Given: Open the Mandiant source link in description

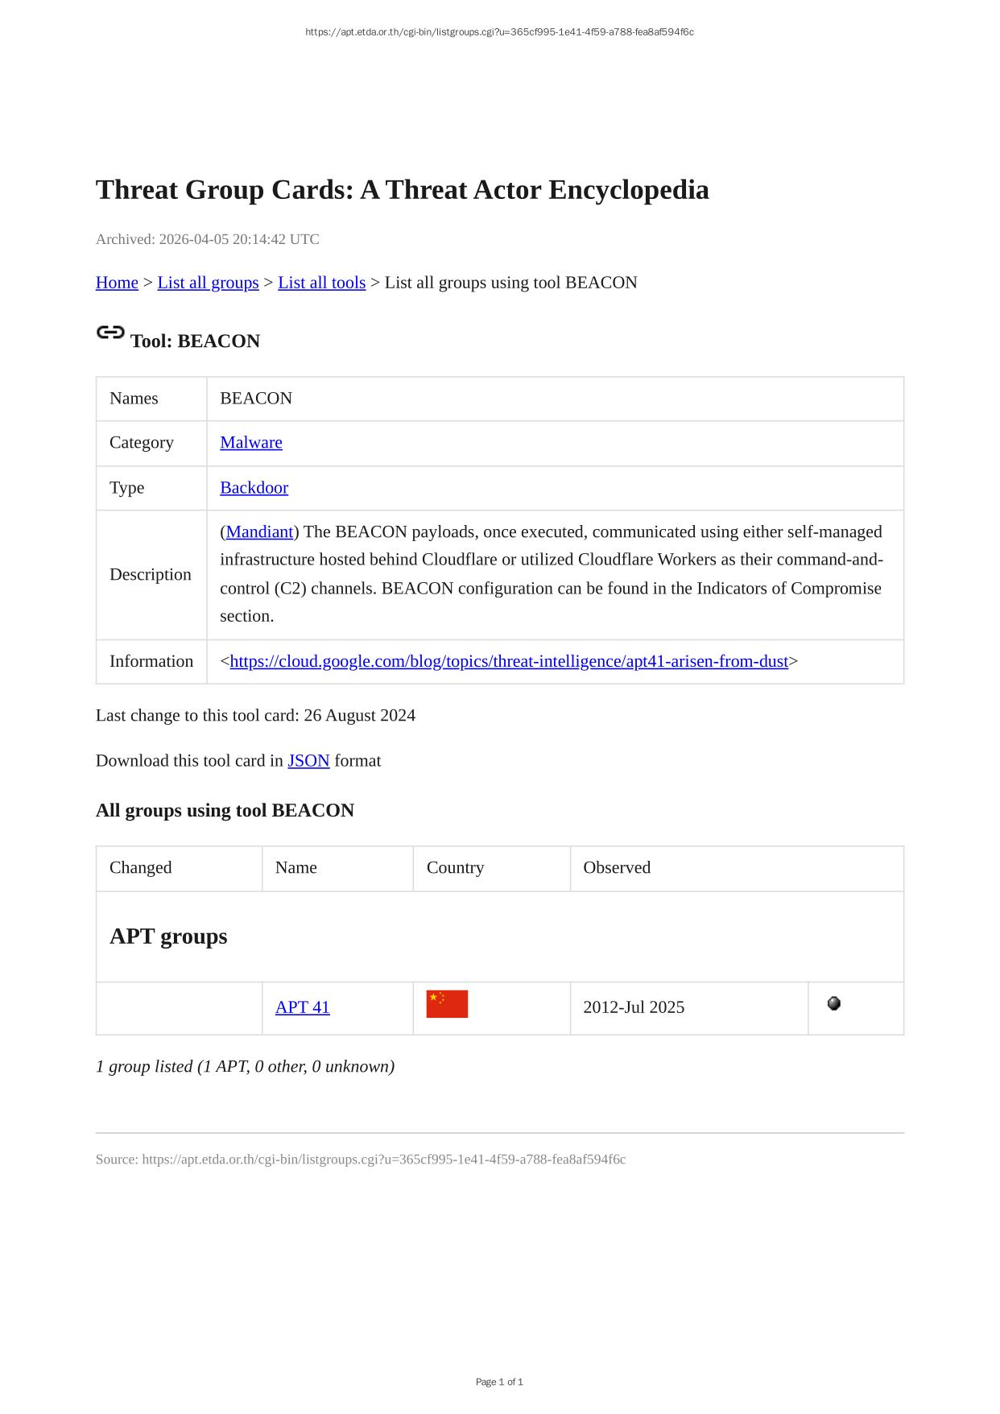Looking at the screenshot, I should coord(259,531).
